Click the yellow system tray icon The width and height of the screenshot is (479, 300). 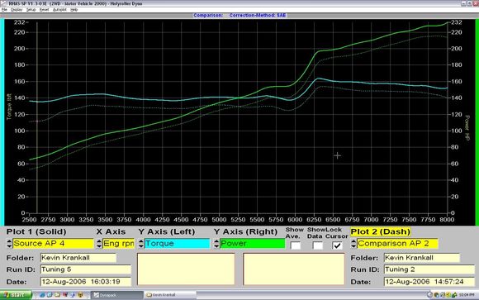pos(448,295)
